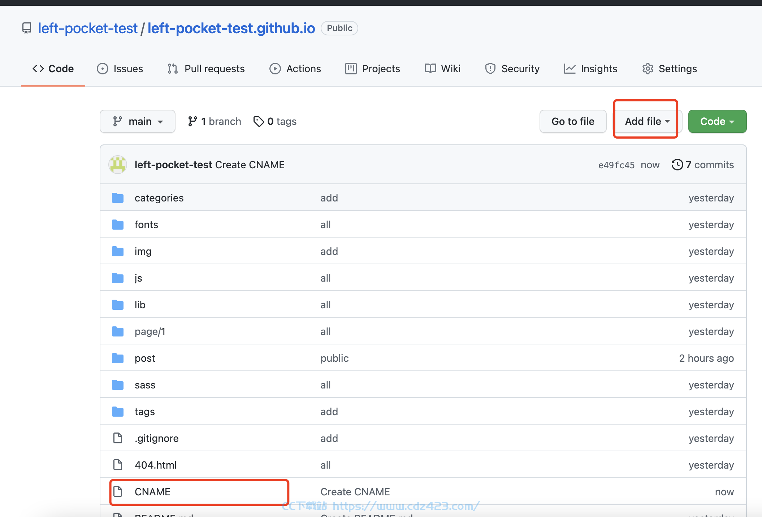Click the folder icon of lib
This screenshot has width=762, height=517.
pos(118,305)
